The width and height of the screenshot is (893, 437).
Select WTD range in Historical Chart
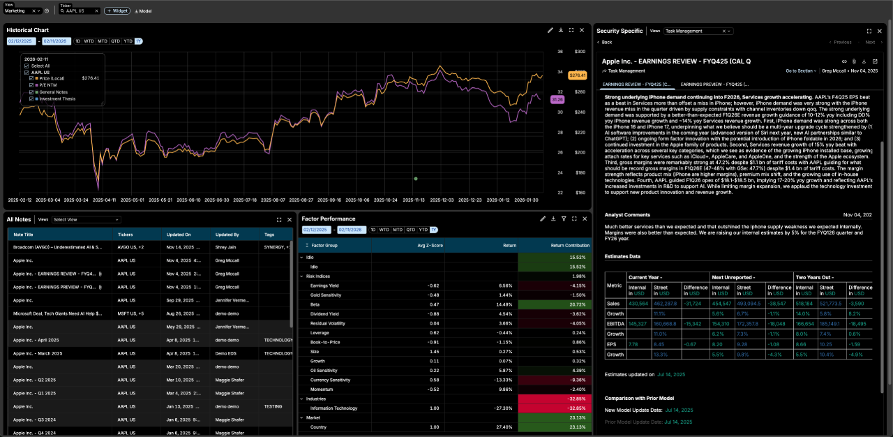coord(89,41)
